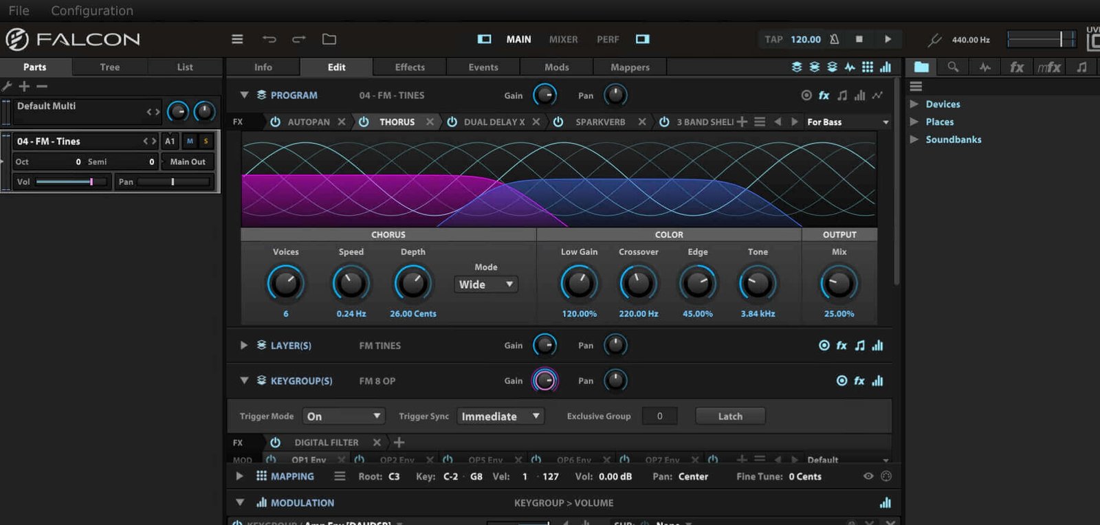Screen dimensions: 1100x525
Task: Toggle power of DUAL DELAY X effect
Action: coord(452,122)
